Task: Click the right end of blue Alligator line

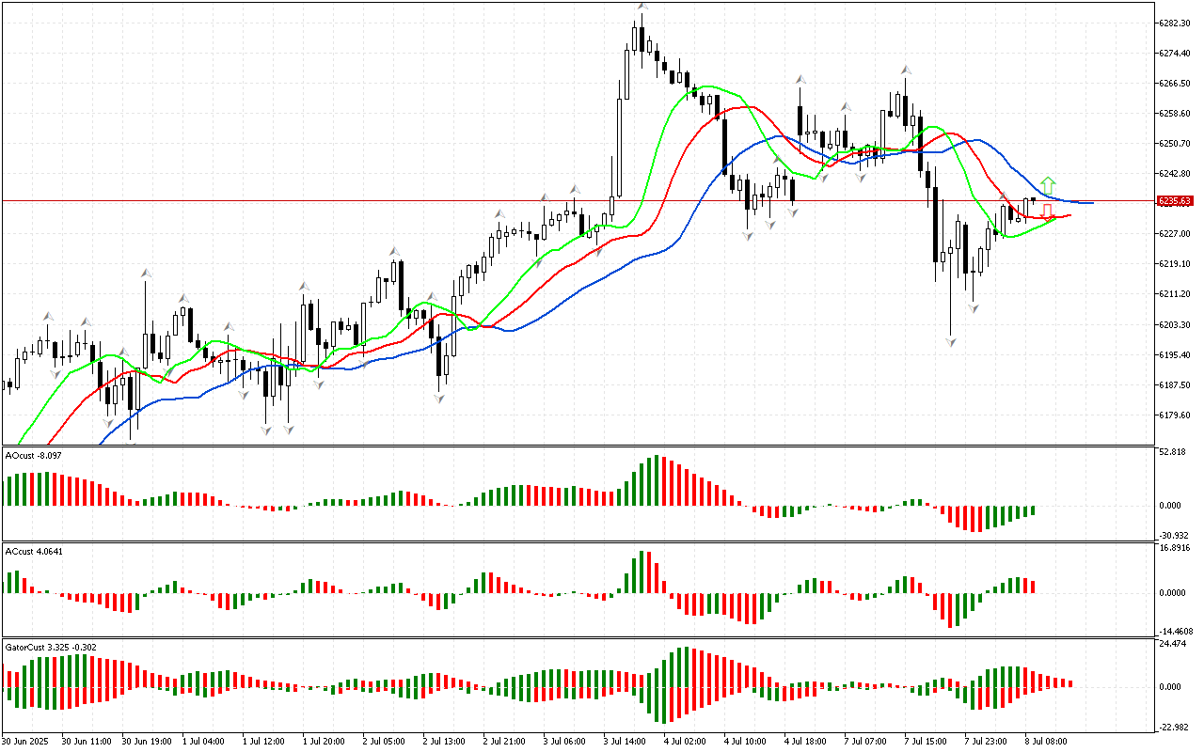Action: (1091, 203)
